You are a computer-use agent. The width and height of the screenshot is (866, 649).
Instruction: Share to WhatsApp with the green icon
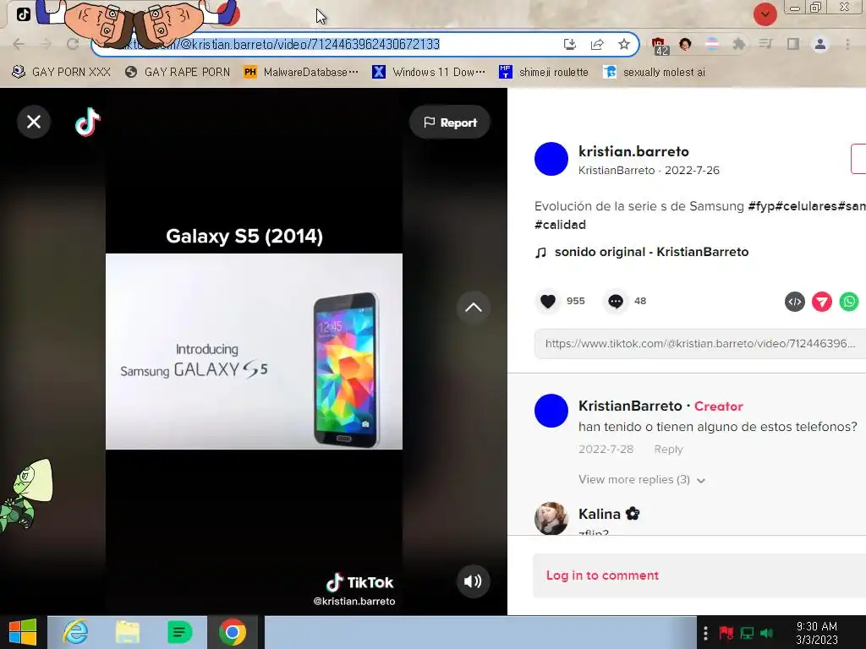[849, 302]
